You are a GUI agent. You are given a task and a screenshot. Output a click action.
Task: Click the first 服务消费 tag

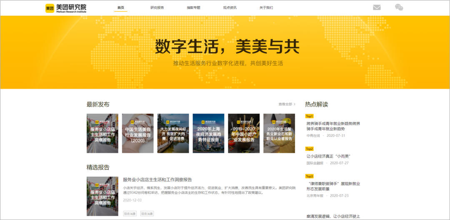[x=130, y=214]
